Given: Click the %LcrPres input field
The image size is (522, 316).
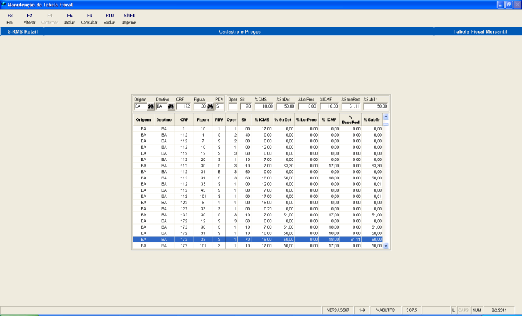Looking at the screenshot, I should coord(307,106).
